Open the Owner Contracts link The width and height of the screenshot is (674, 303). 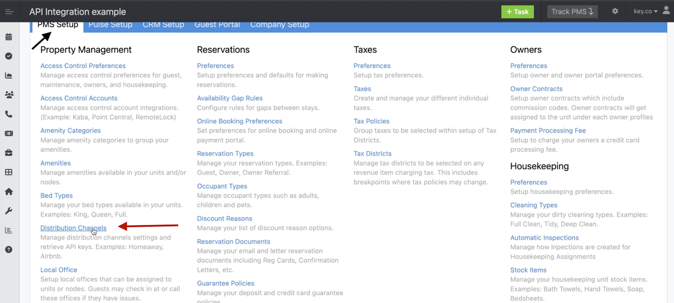click(x=536, y=89)
